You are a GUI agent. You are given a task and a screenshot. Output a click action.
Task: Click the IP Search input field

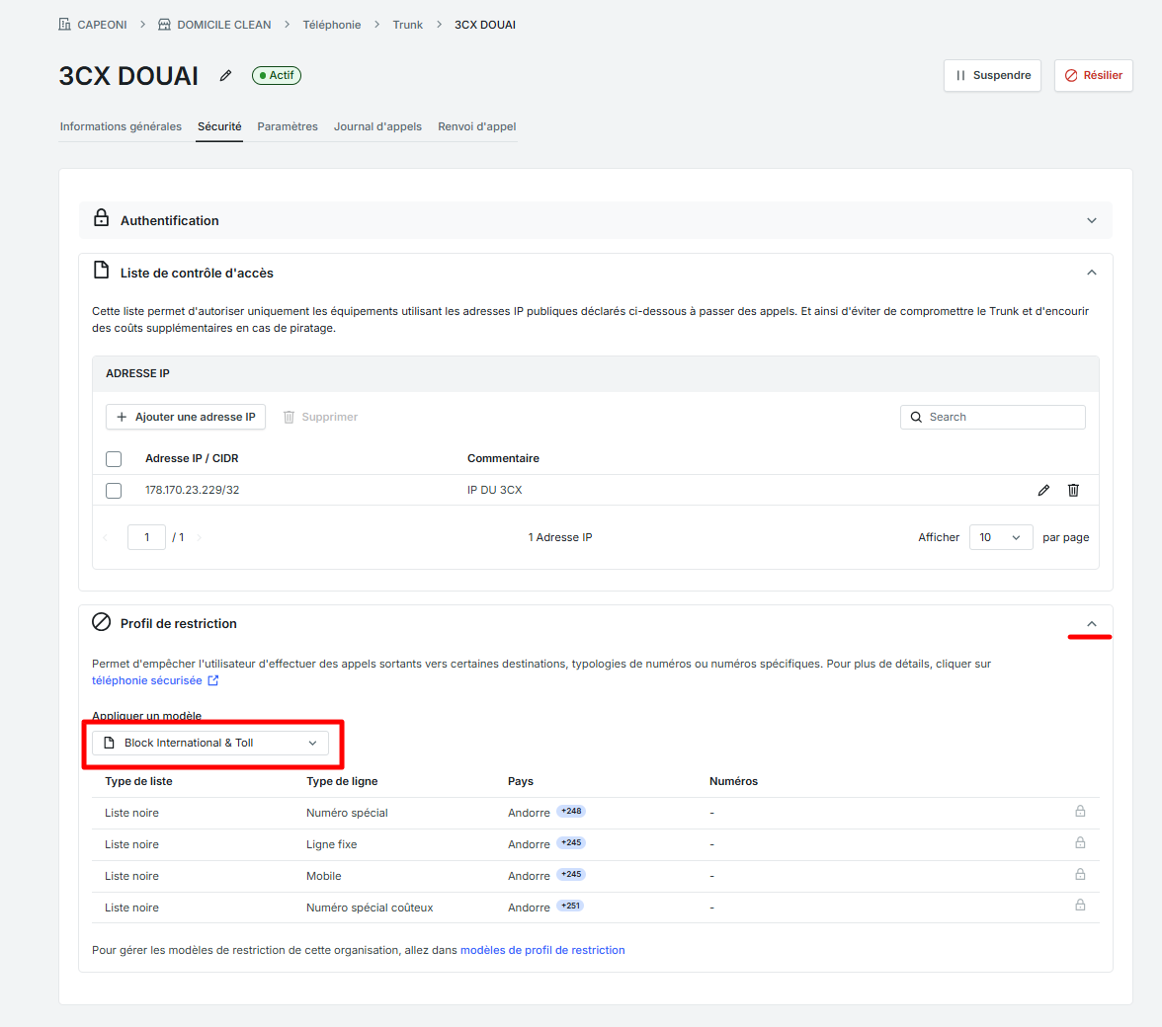993,417
